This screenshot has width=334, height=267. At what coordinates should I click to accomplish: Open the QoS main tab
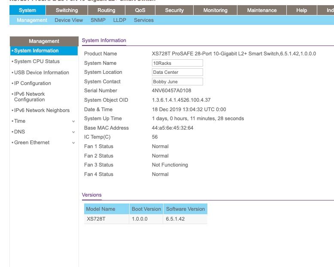tap(140, 10)
